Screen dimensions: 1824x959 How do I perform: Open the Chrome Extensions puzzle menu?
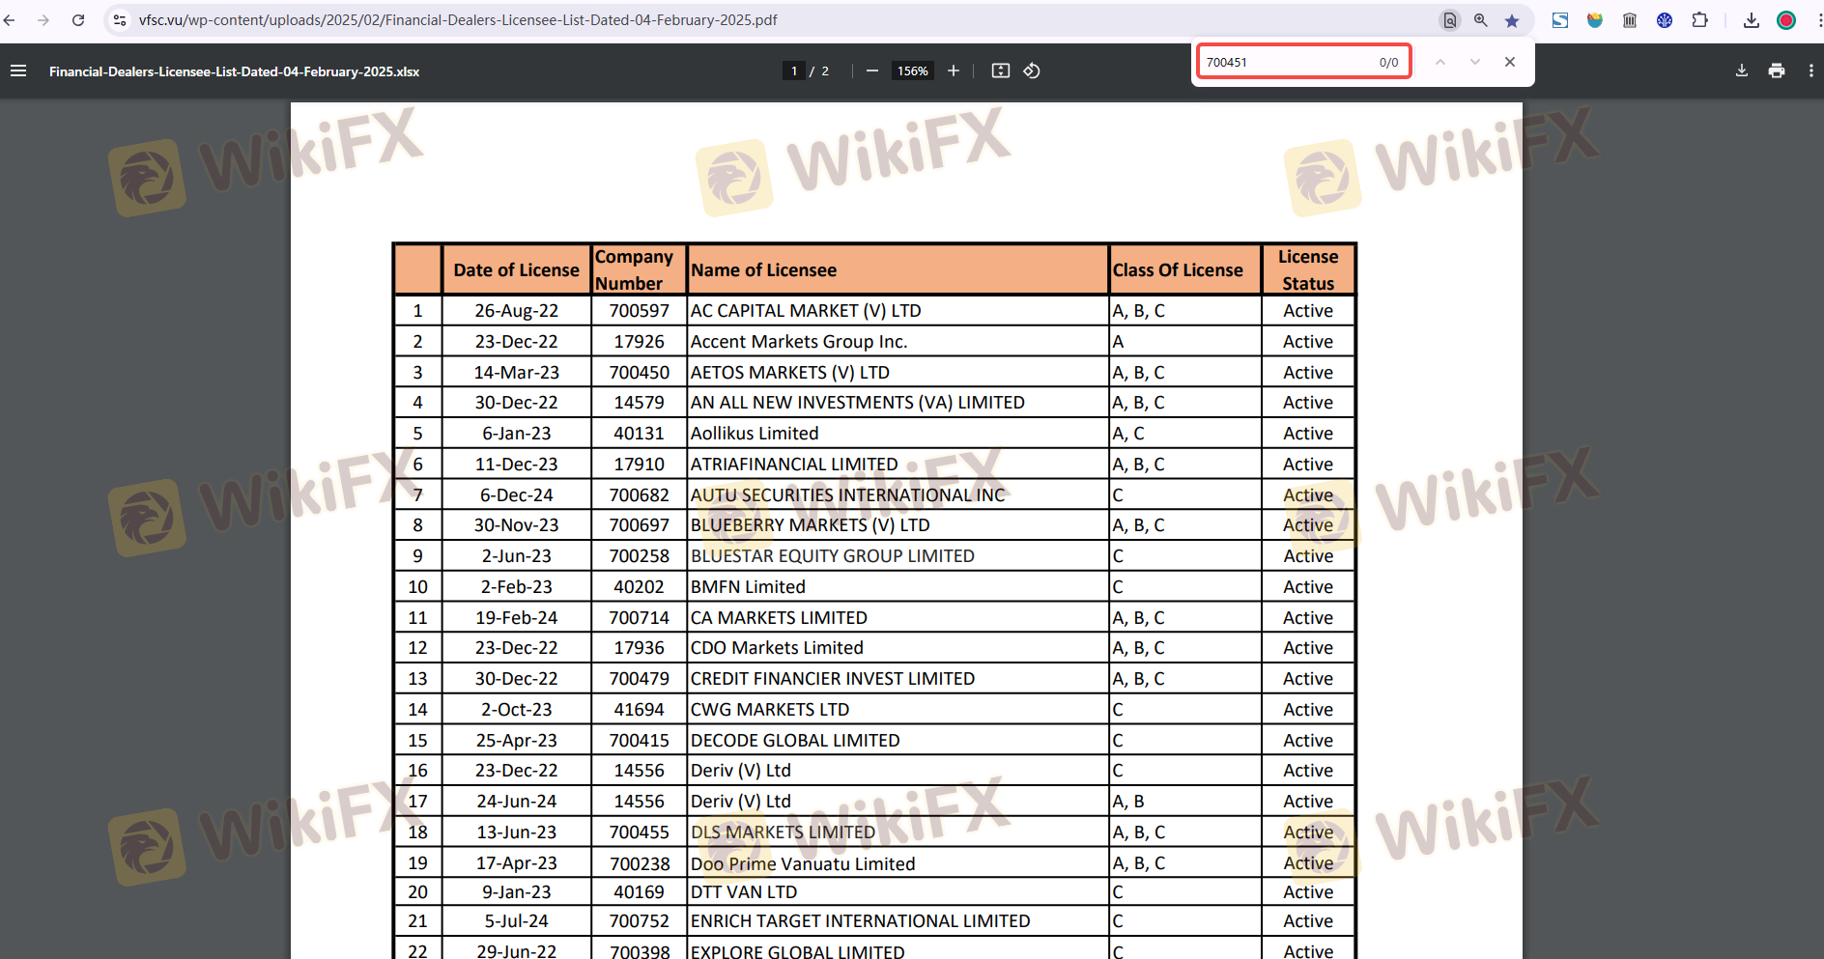[1699, 20]
